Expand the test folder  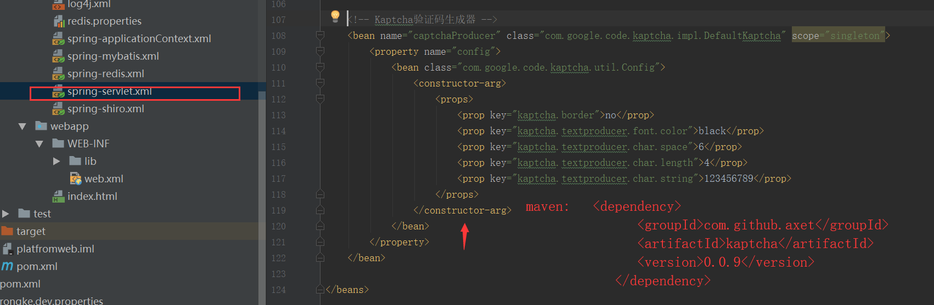pyautogui.click(x=5, y=214)
